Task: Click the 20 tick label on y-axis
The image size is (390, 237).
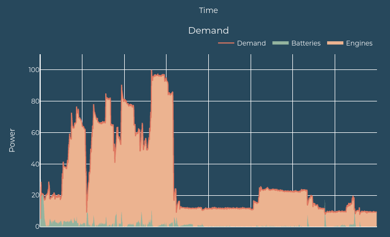Action: click(x=34, y=195)
